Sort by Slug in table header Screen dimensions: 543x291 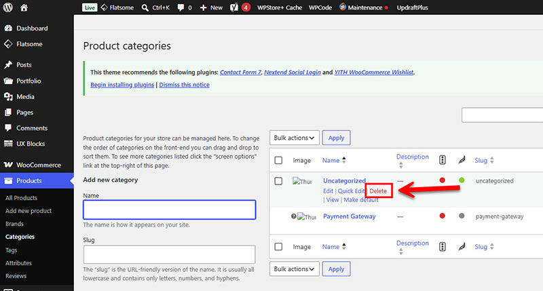[484, 160]
